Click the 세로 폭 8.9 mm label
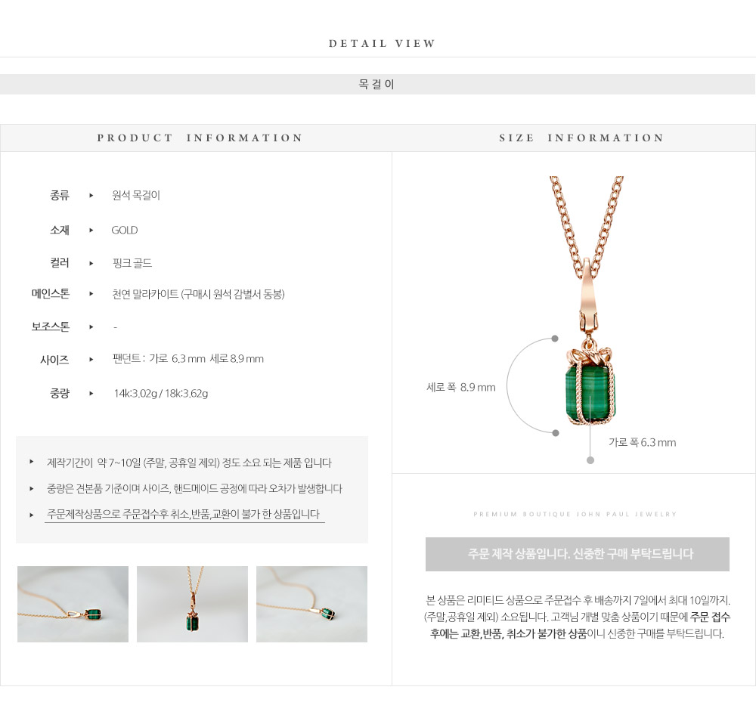756x724 pixels. (x=461, y=387)
